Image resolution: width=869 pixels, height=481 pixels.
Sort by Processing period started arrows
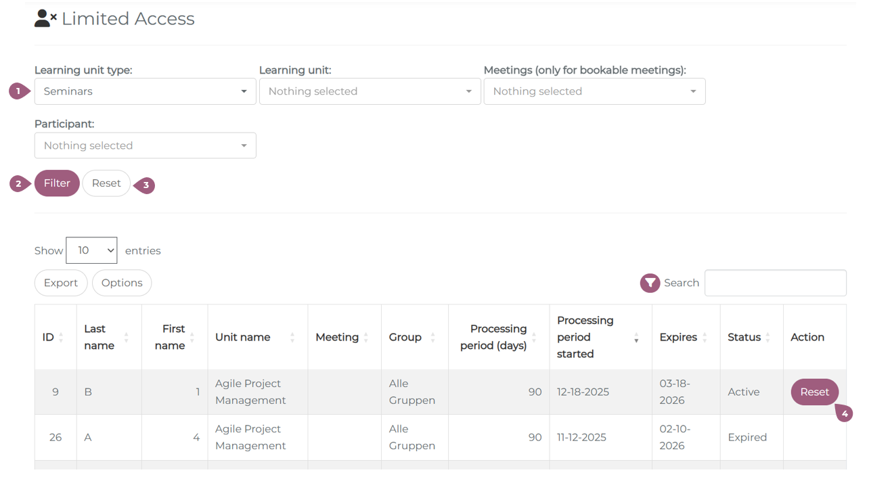point(636,338)
